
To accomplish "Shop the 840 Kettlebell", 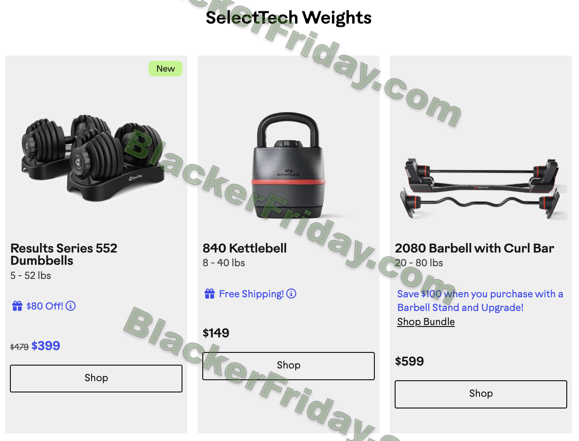I will click(x=289, y=366).
